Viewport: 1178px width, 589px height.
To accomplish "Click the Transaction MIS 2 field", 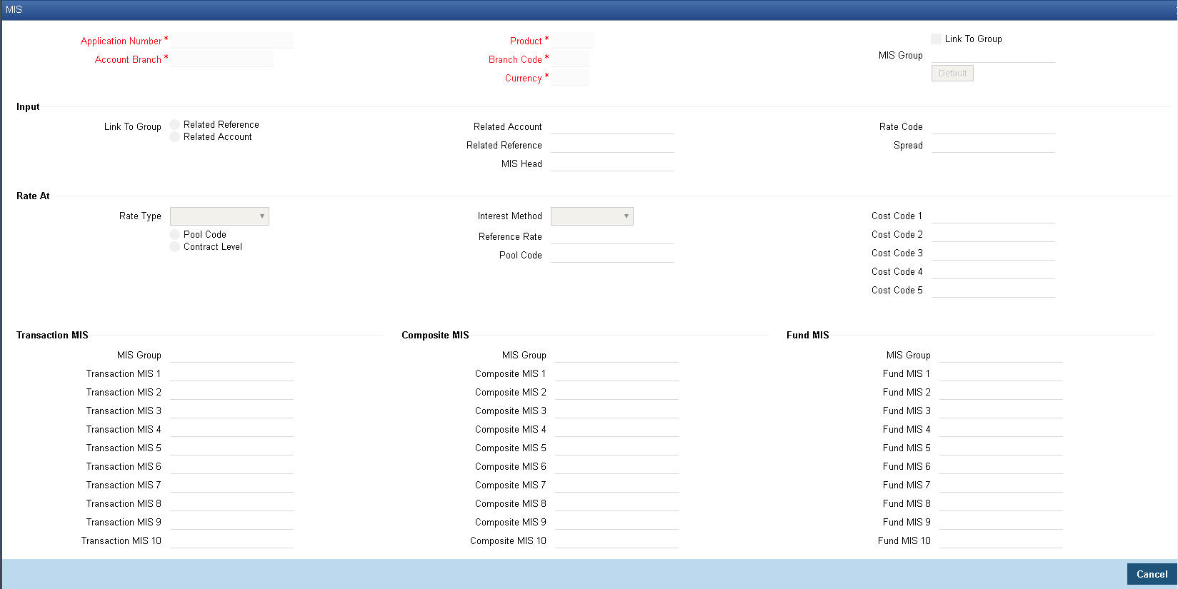I will (231, 392).
